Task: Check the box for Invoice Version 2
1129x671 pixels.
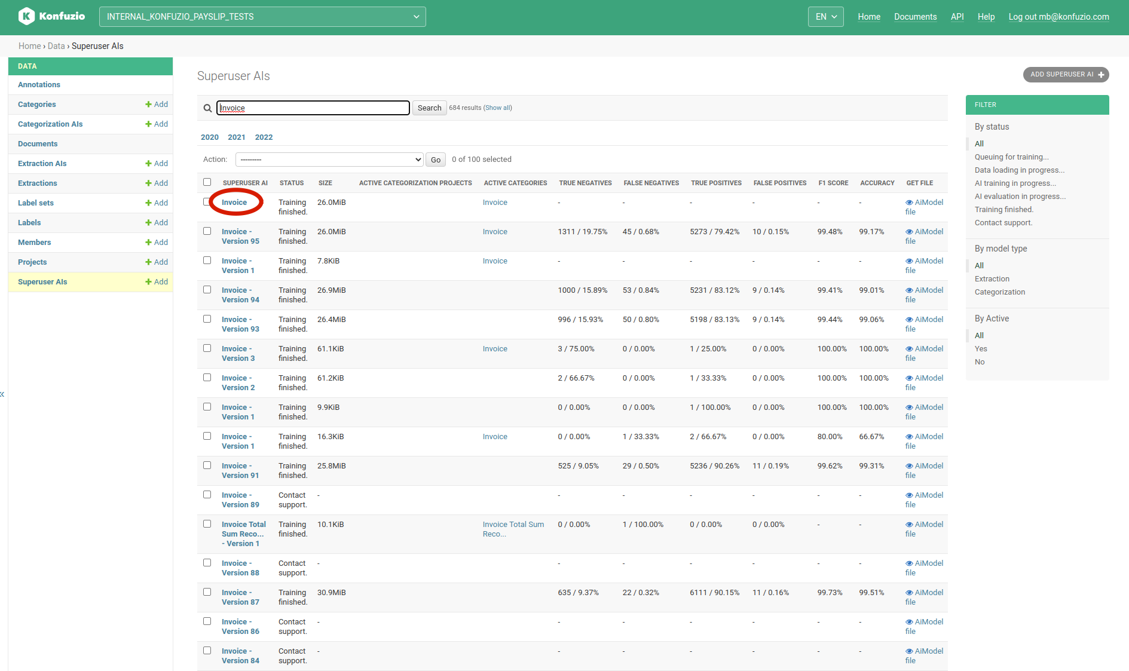Action: [x=207, y=378]
